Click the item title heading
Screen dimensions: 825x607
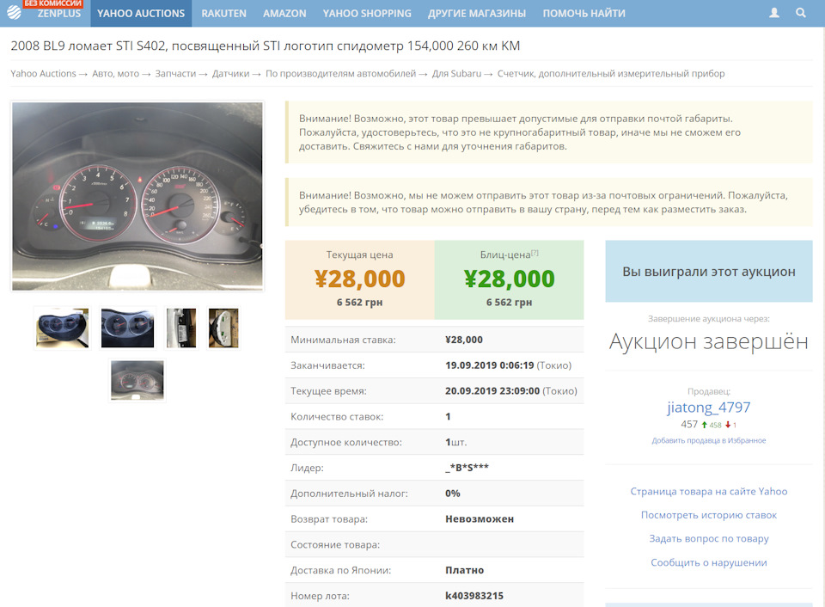[x=266, y=46]
